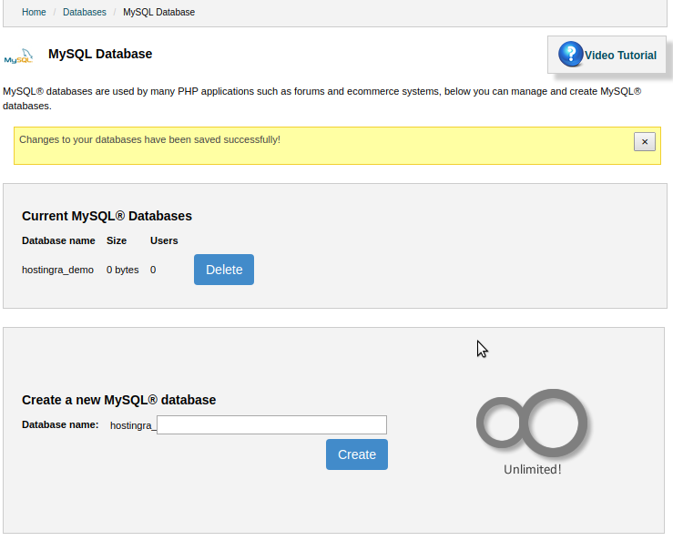673x541 pixels.
Task: Click the MySQL dolphin logo icon
Action: (x=19, y=56)
